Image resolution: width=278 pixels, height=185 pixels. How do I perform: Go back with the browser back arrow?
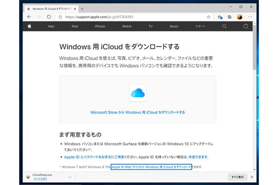pos(29,17)
